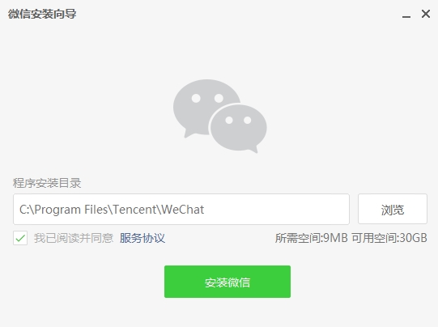Click the 可用空间:30GB available space text
The width and height of the screenshot is (438, 327).
(389, 238)
